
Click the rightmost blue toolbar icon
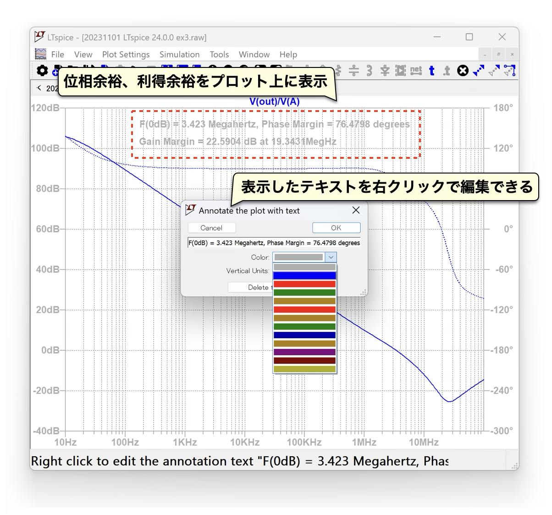509,70
